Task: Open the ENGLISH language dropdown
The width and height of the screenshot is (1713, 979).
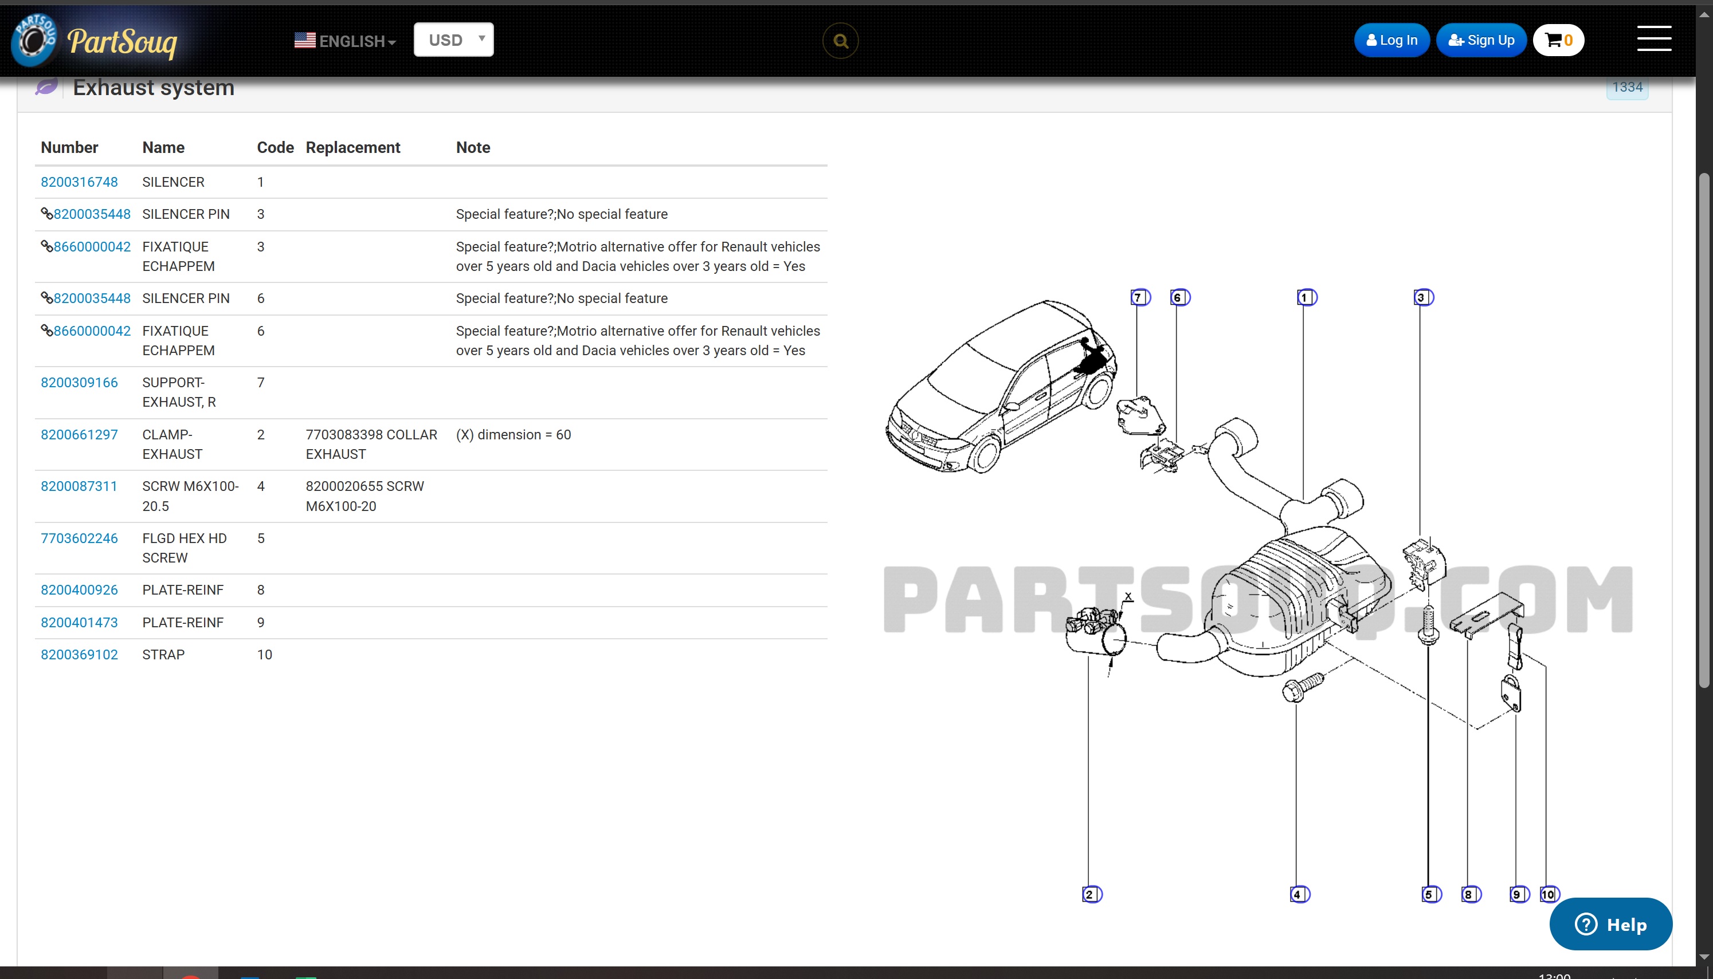Action: point(345,41)
